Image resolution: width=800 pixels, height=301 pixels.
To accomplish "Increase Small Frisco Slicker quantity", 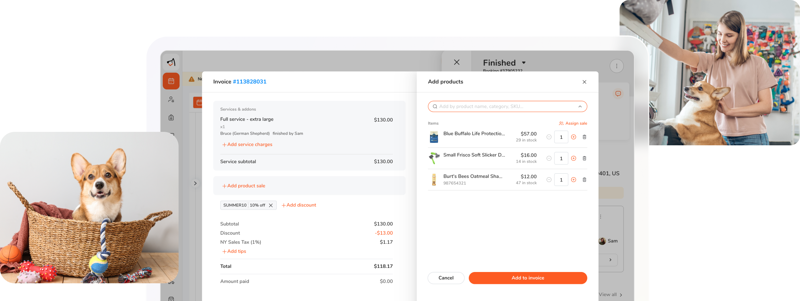I will pos(574,158).
